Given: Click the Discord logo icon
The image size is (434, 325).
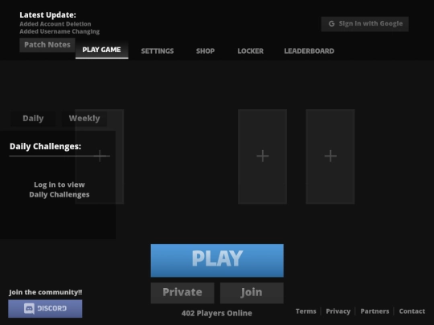Looking at the screenshot, I should [x=29, y=308].
